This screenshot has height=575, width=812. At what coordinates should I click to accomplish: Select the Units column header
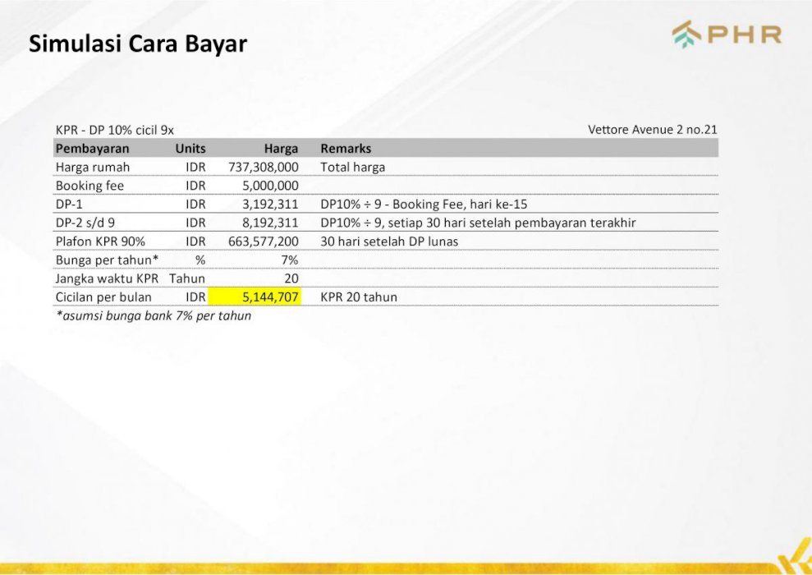coord(190,149)
